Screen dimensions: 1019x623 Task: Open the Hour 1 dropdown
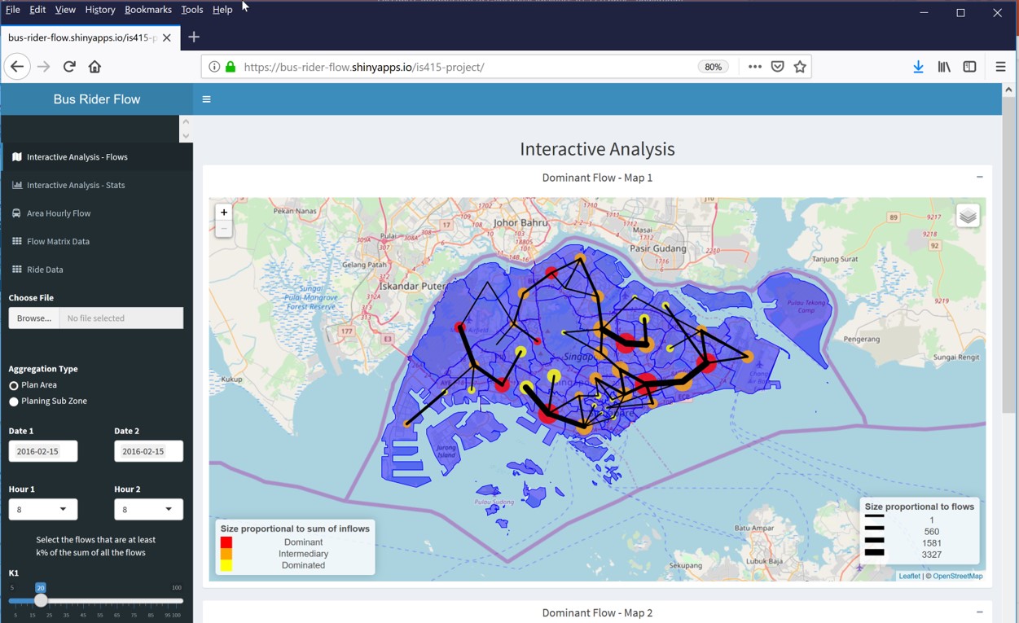tap(43, 509)
